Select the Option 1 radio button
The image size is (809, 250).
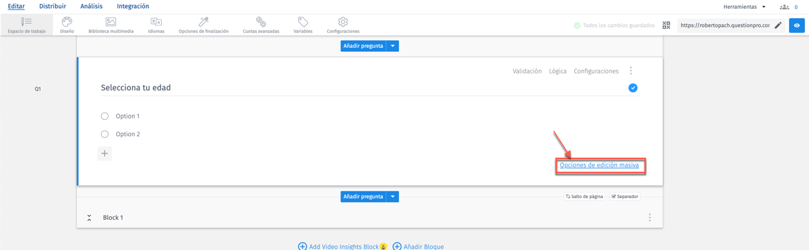click(104, 116)
